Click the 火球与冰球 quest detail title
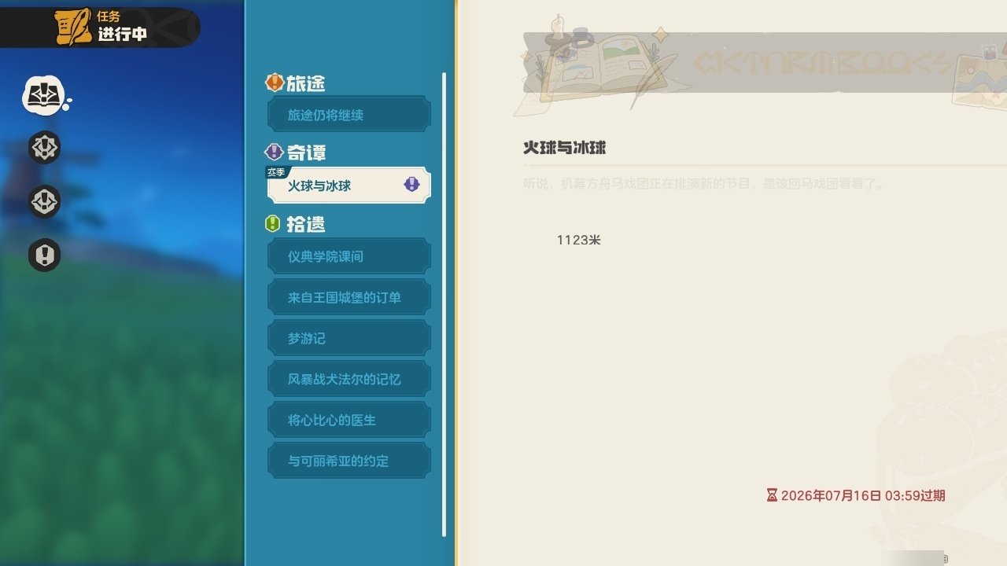This screenshot has width=1007, height=566. pyautogui.click(x=564, y=148)
